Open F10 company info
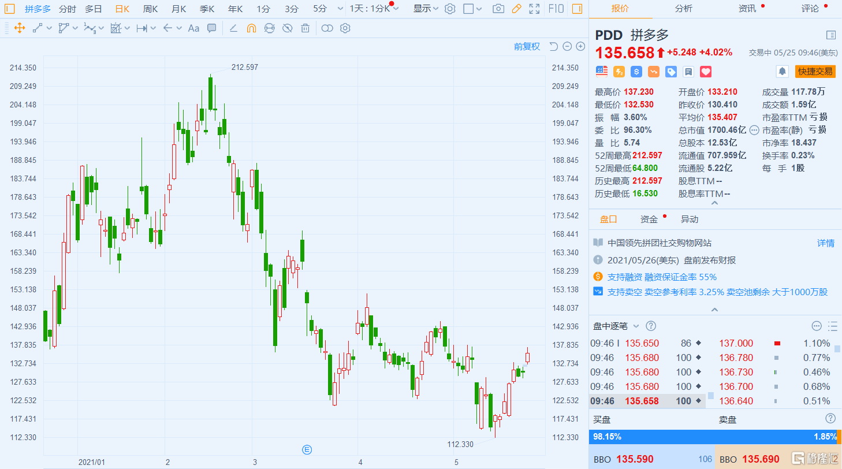Image resolution: width=842 pixels, height=469 pixels. point(556,9)
